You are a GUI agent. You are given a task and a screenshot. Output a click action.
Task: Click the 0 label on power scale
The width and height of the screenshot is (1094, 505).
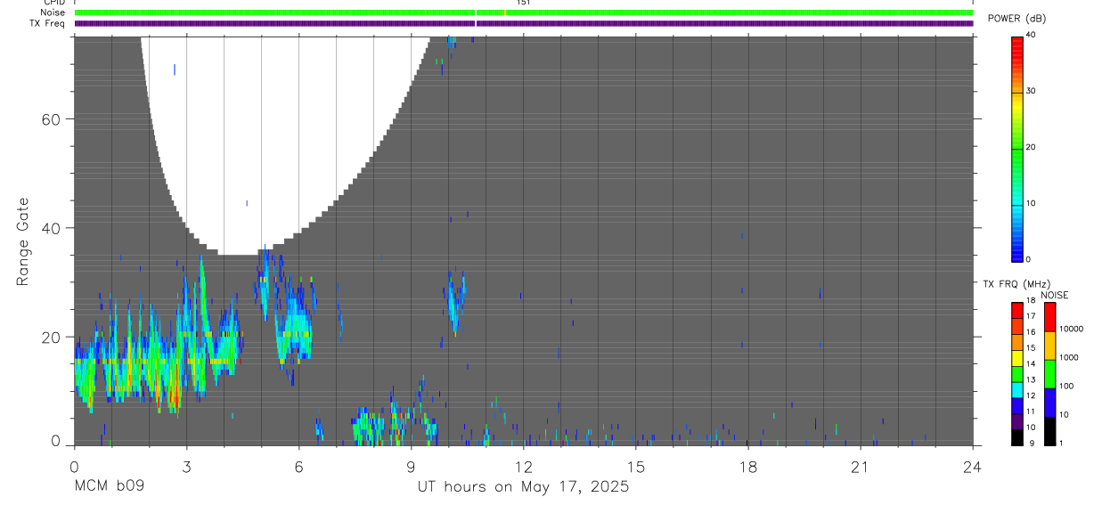coord(1030,259)
